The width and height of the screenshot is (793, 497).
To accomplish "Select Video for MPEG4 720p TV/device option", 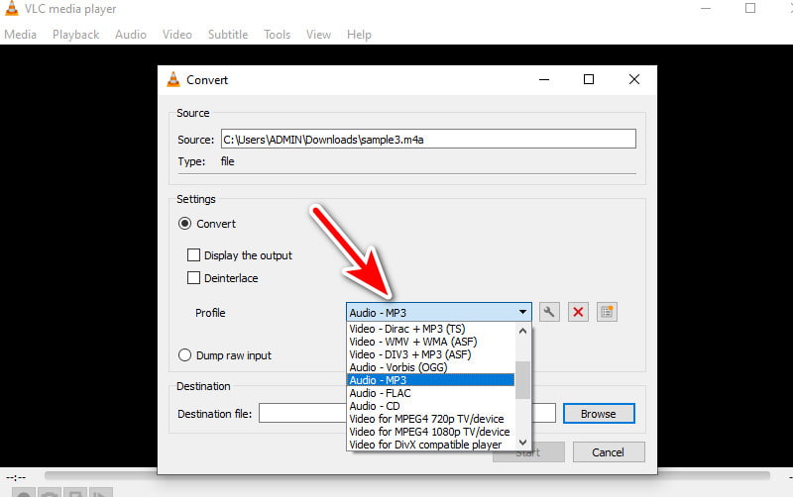I will pos(426,419).
